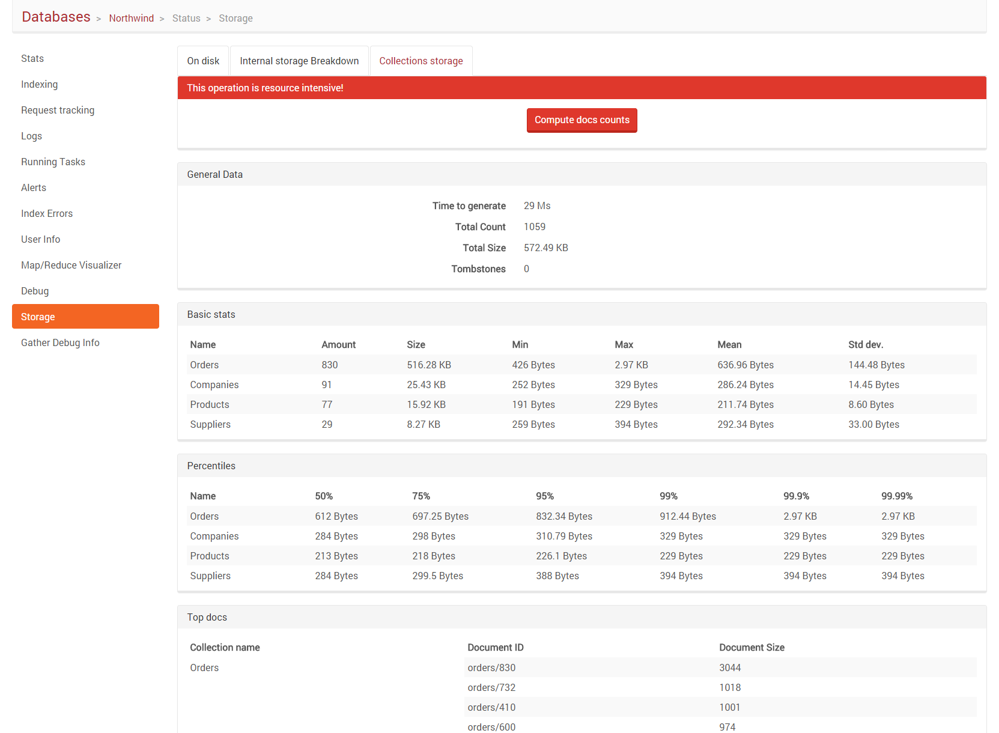Click Orders 99% value 912.44 Bytes
999x733 pixels.
point(688,516)
